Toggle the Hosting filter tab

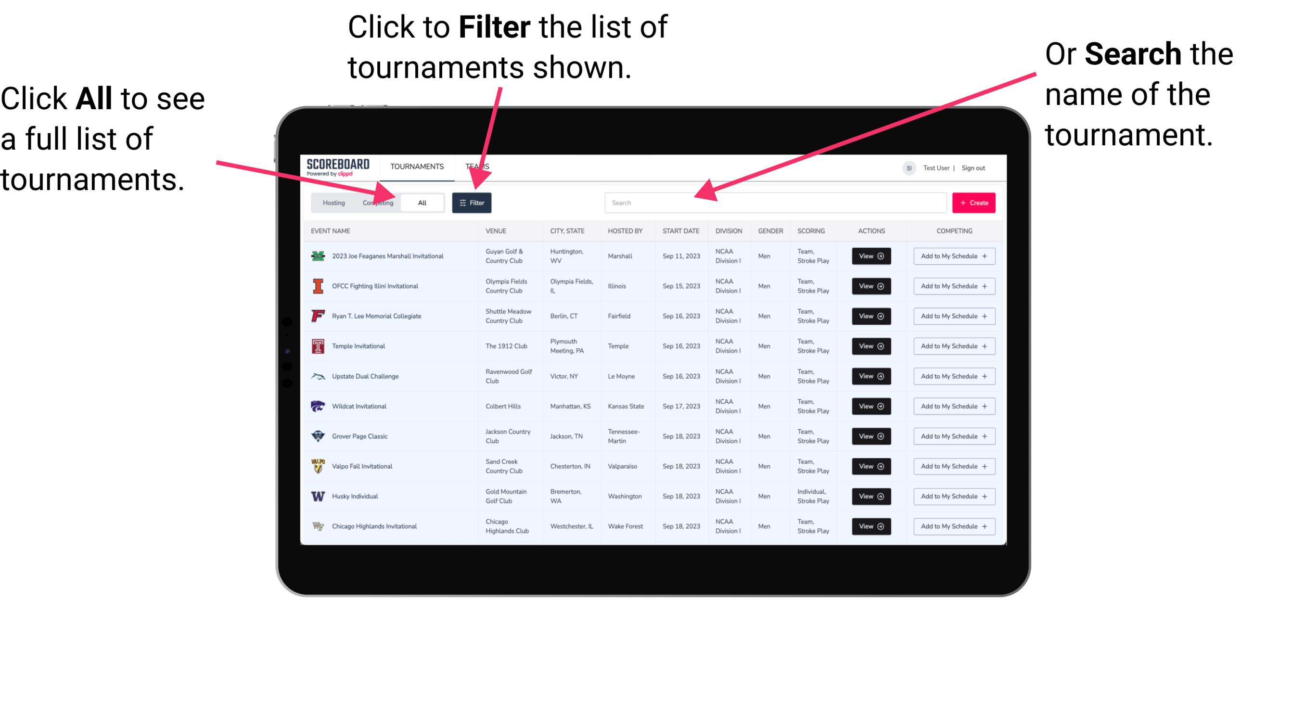point(333,202)
